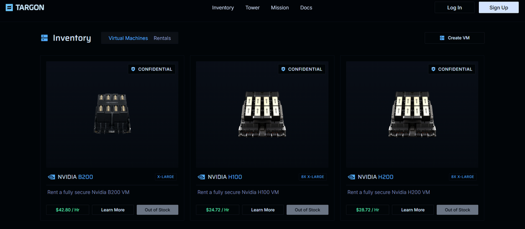Click 'Rent a fully secure Nvidia H200 VM'
Screen dimensions: 525x229
(389, 193)
